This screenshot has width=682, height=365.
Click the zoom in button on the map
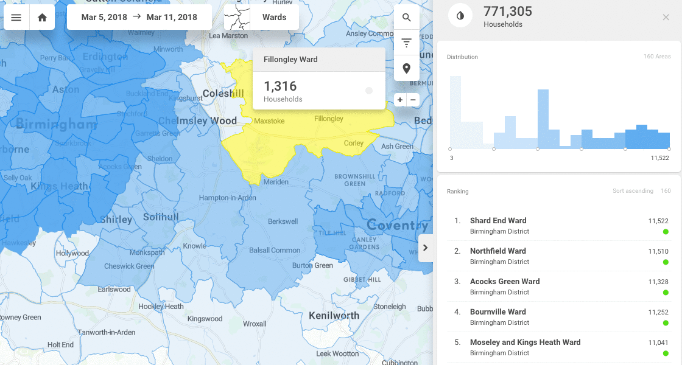(399, 100)
